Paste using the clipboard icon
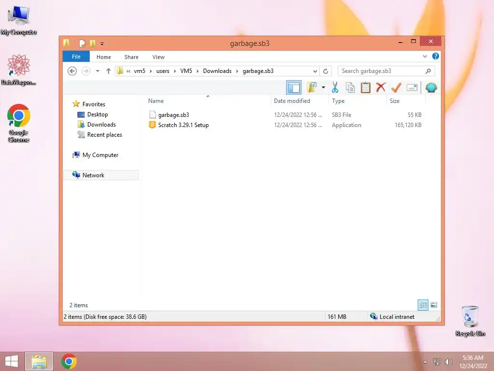Screen dimensions: 494x371 [366, 87]
